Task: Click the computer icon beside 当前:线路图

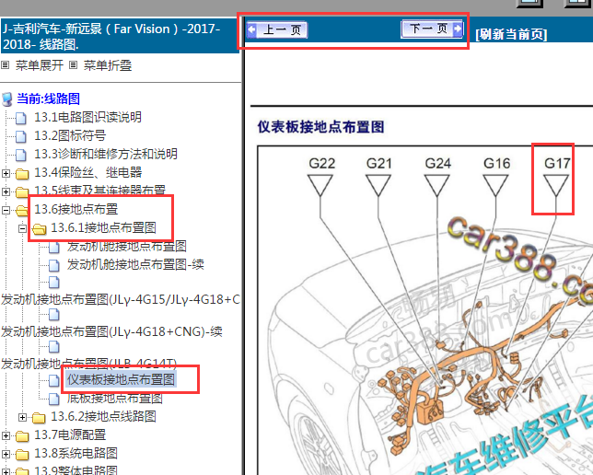Action: [7, 99]
